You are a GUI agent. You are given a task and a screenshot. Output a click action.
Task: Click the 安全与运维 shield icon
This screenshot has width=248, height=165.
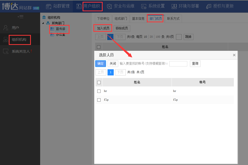pos(109,6)
